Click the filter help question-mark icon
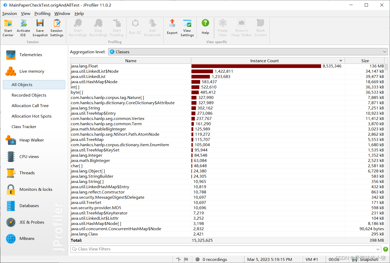Screen dimensions: 390x263 [x=386, y=249]
